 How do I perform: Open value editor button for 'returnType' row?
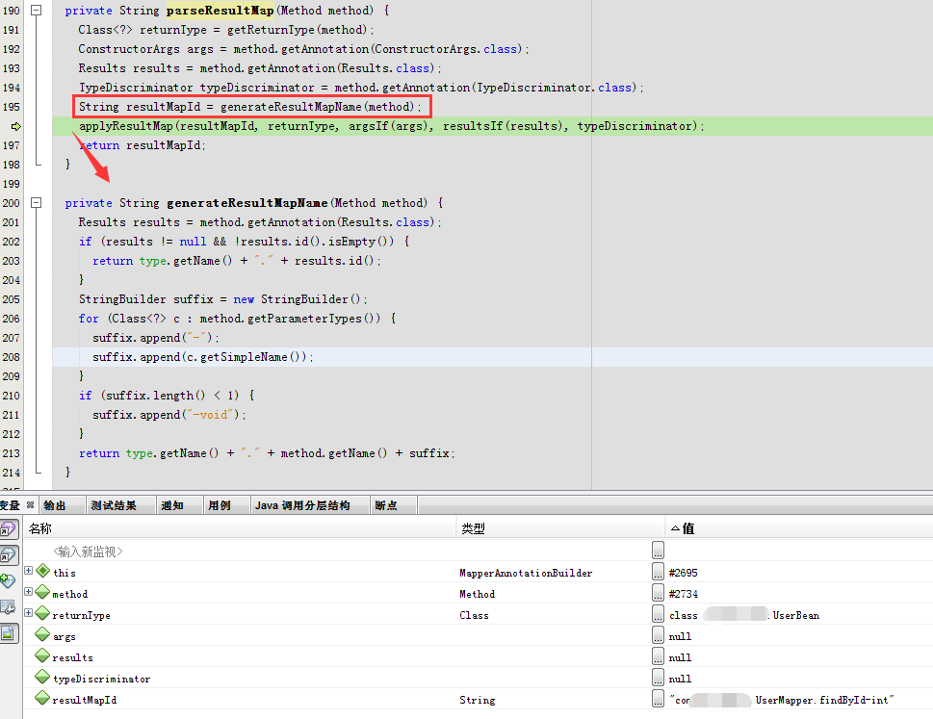[x=658, y=614]
